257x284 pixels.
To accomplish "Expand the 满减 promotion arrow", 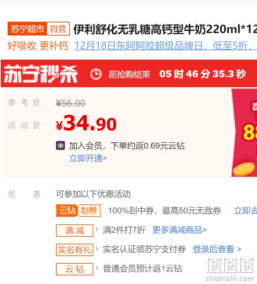I will [x=97, y=230].
